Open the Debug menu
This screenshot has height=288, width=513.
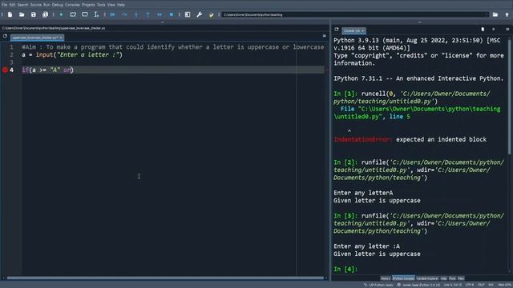[58, 5]
